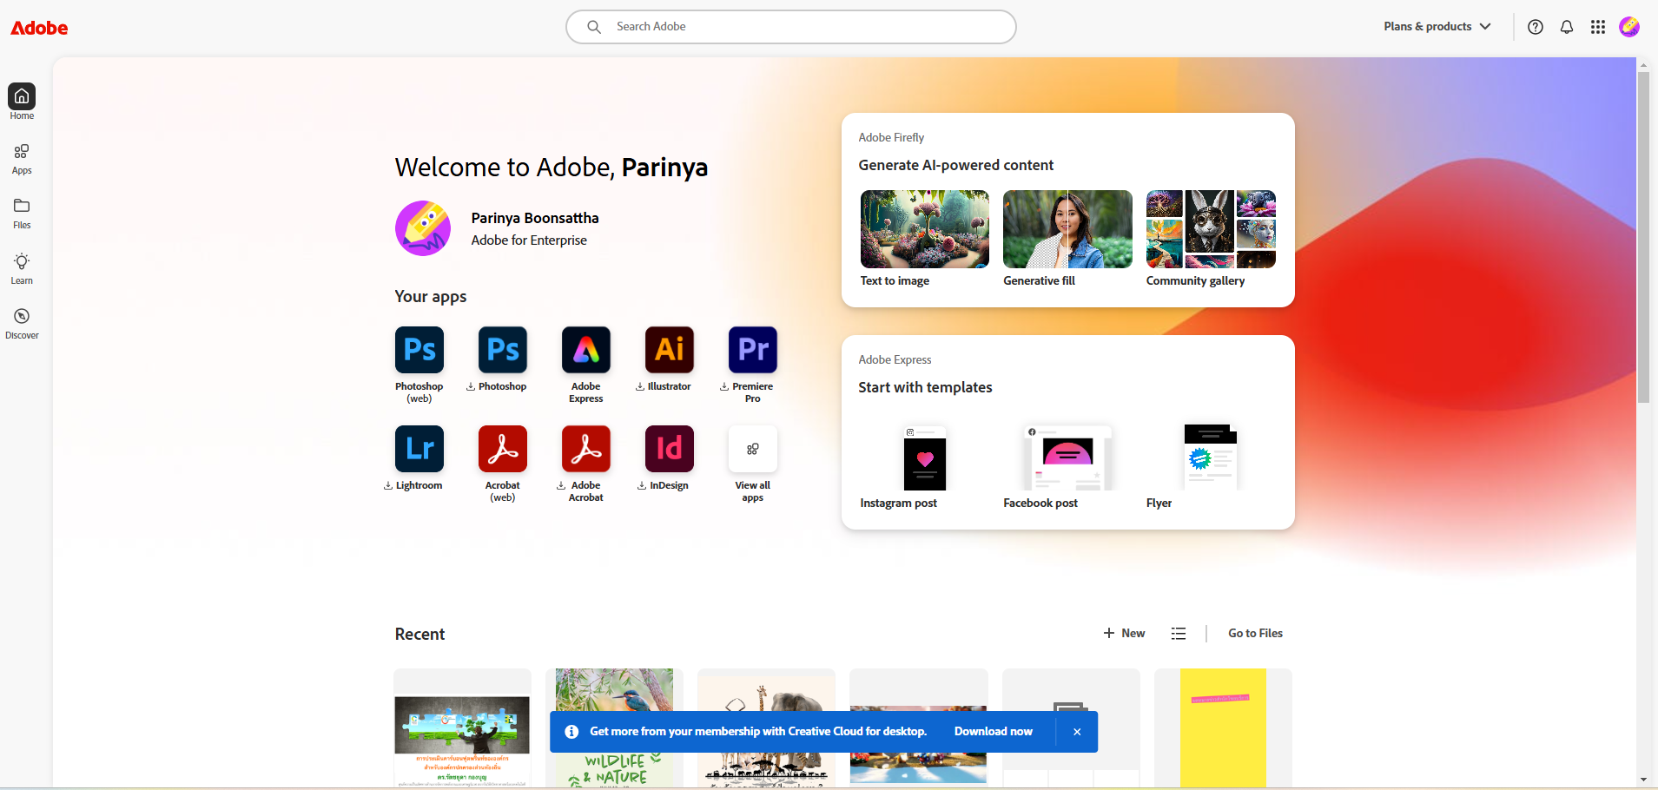Launch Adobe Express app
This screenshot has width=1658, height=790.
coord(586,350)
